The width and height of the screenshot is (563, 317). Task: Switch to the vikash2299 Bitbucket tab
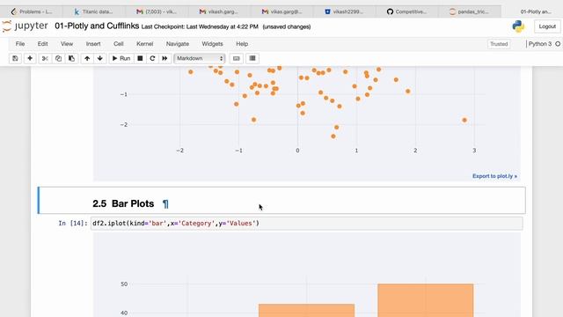point(344,11)
